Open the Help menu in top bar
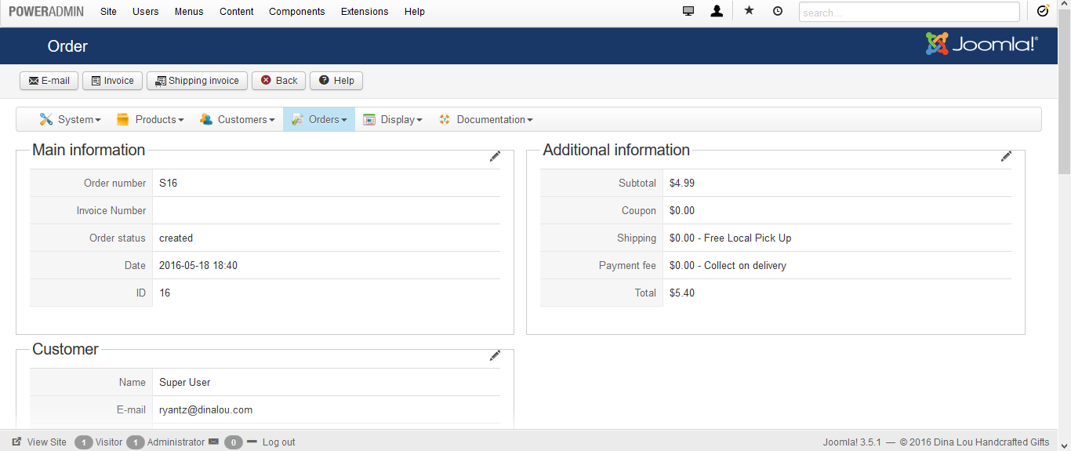Image resolution: width=1071 pixels, height=451 pixels. click(x=415, y=11)
